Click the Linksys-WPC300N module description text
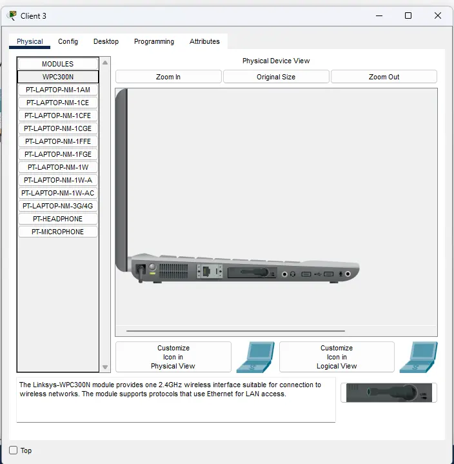 [x=170, y=389]
